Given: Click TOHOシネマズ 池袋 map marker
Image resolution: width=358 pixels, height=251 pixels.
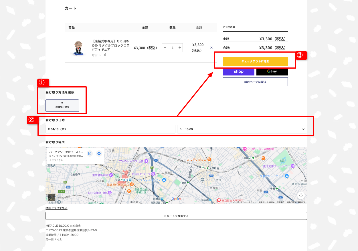Looking at the screenshot, I should 146,161.
